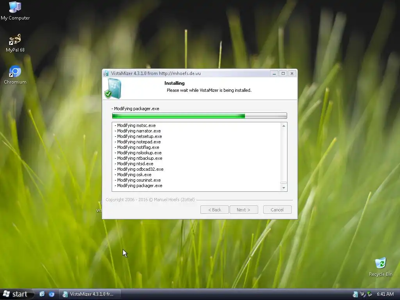
Task: Click first system tray icon
Action: (x=355, y=294)
